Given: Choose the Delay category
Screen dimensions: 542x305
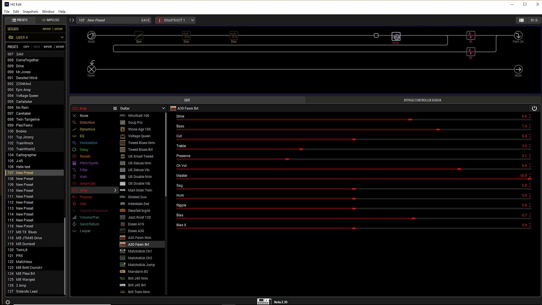Looking at the screenshot, I should tap(84, 150).
